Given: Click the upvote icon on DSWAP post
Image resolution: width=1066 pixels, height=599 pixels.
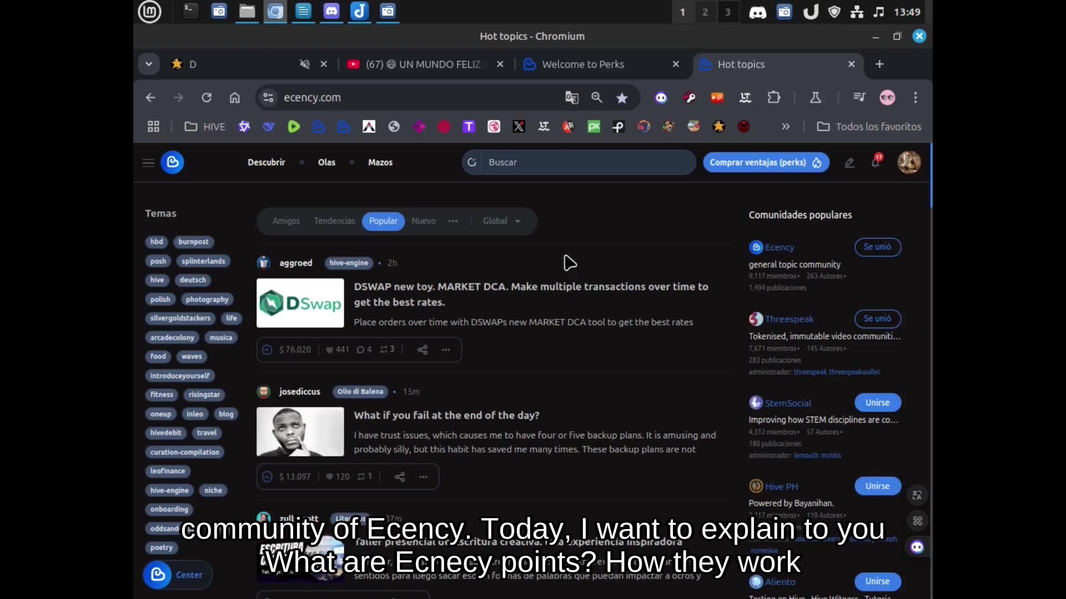Looking at the screenshot, I should [x=267, y=349].
